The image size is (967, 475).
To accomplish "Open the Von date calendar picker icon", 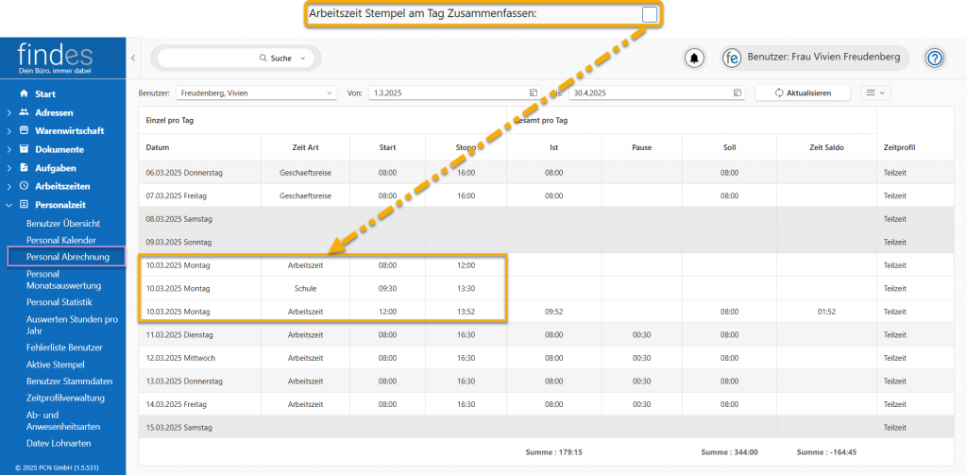I will coord(534,93).
